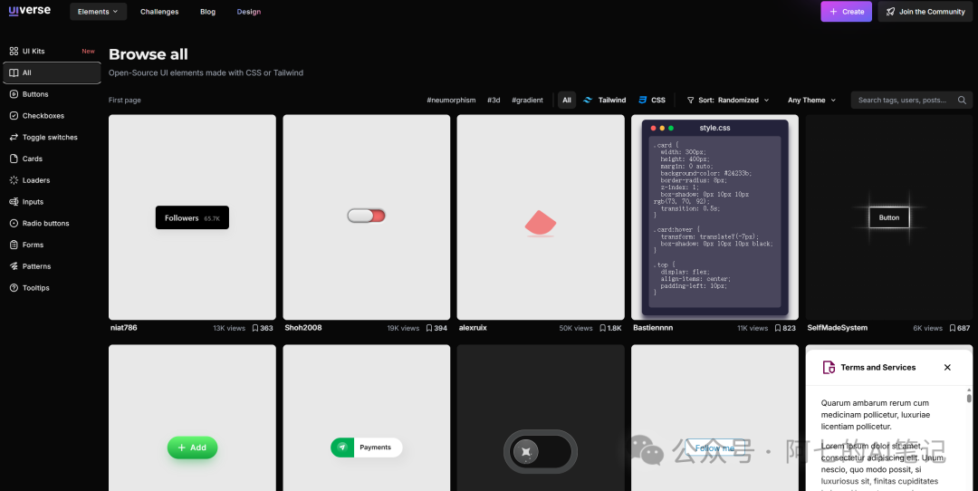This screenshot has height=491, width=978.
Task: Open the Design link
Action: (249, 12)
